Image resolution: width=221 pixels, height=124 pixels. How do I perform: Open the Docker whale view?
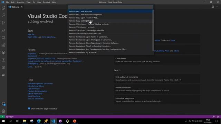point(3,75)
